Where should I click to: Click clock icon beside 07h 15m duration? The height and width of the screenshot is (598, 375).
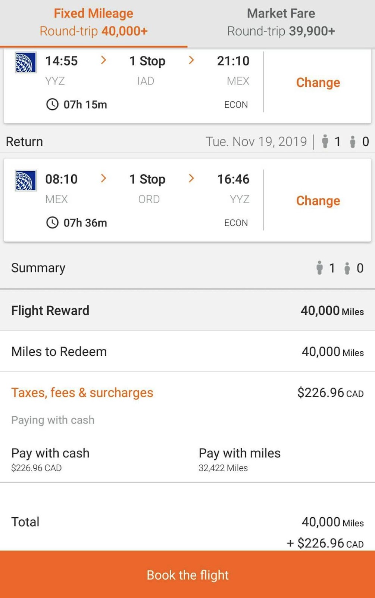coord(52,104)
